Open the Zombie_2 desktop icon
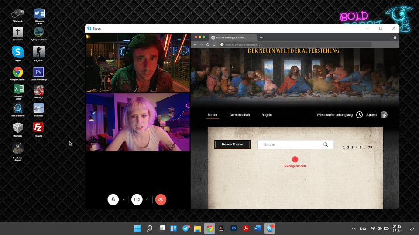The height and width of the screenshot is (235, 419). click(x=38, y=92)
